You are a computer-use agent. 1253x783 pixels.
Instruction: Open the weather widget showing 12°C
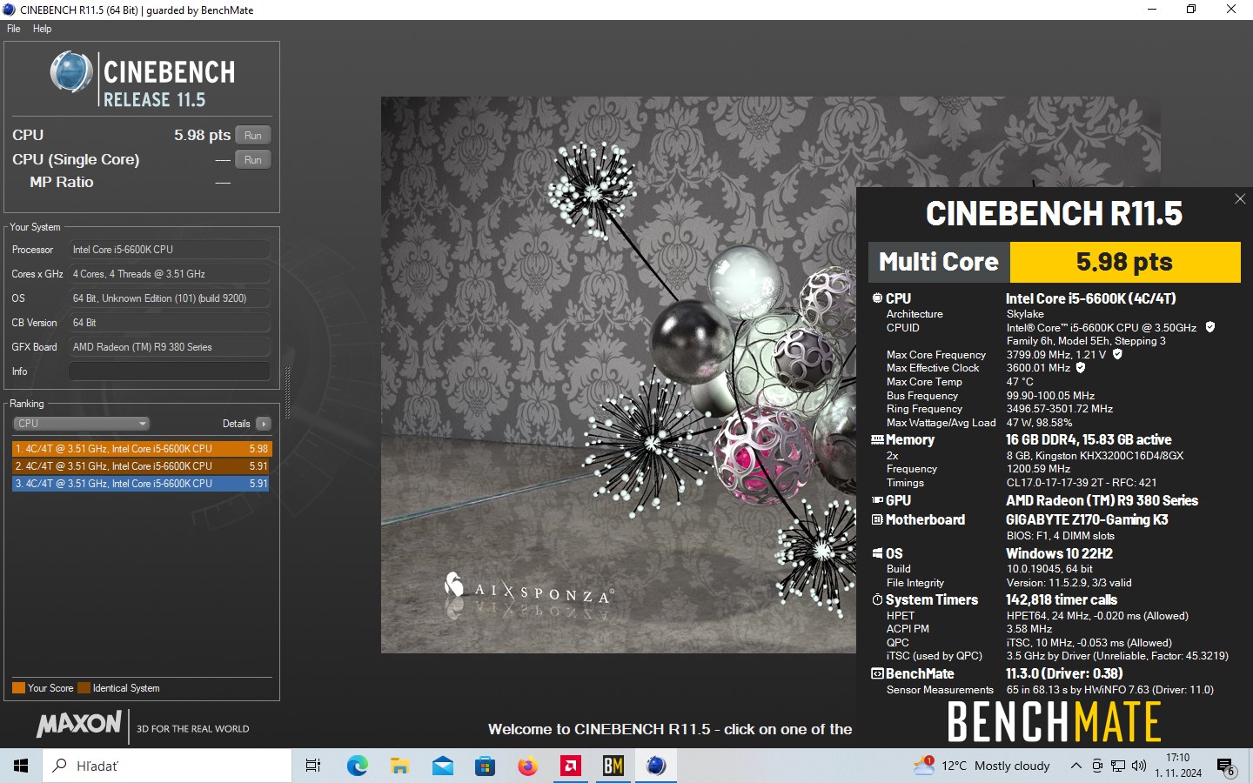(982, 766)
